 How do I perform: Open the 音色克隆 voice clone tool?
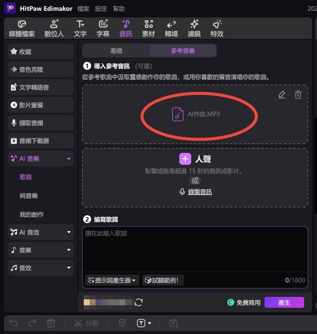[41, 69]
